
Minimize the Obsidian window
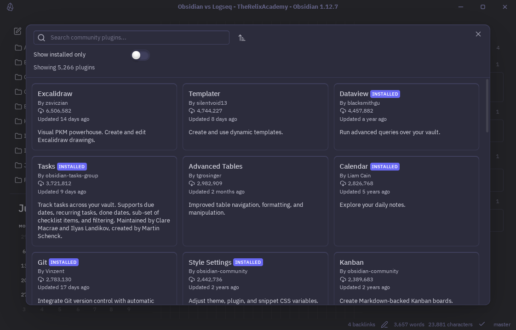tap(461, 7)
